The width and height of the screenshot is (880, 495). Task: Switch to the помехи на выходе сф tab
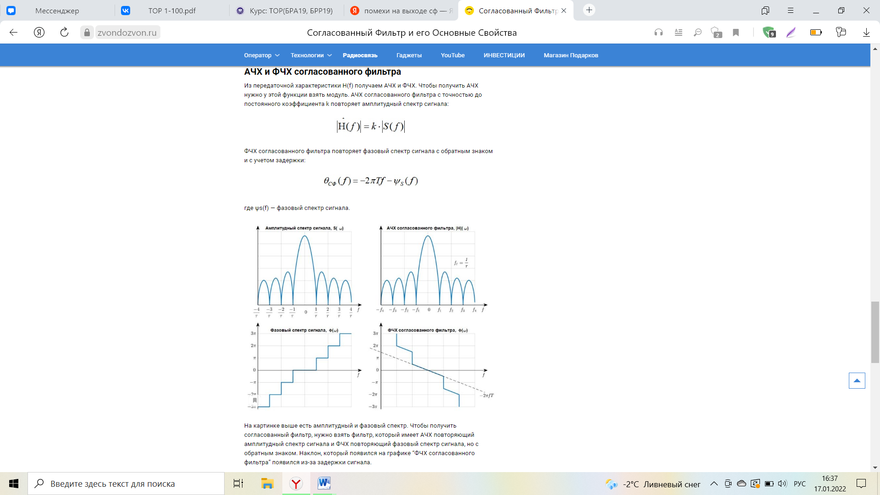click(x=401, y=11)
